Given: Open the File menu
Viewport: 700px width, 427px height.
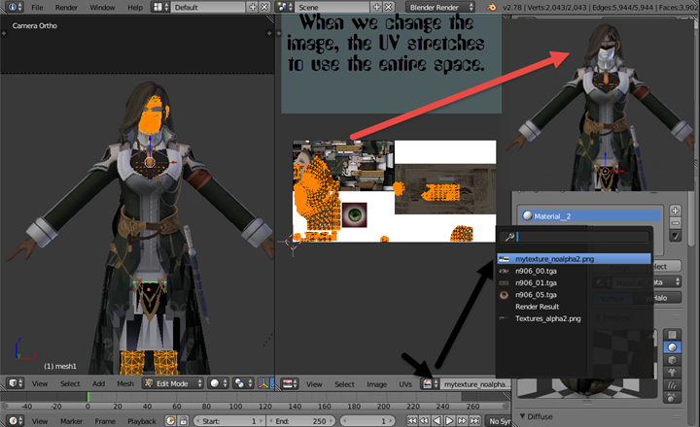Looking at the screenshot, I should (37, 8).
